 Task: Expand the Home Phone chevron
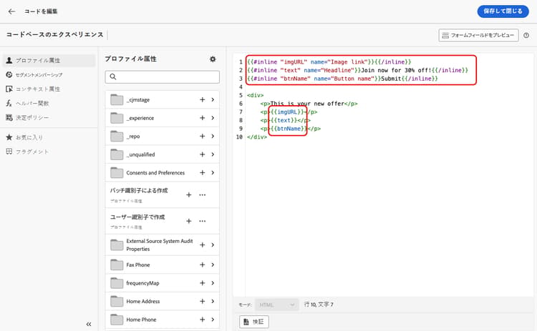coord(213,320)
